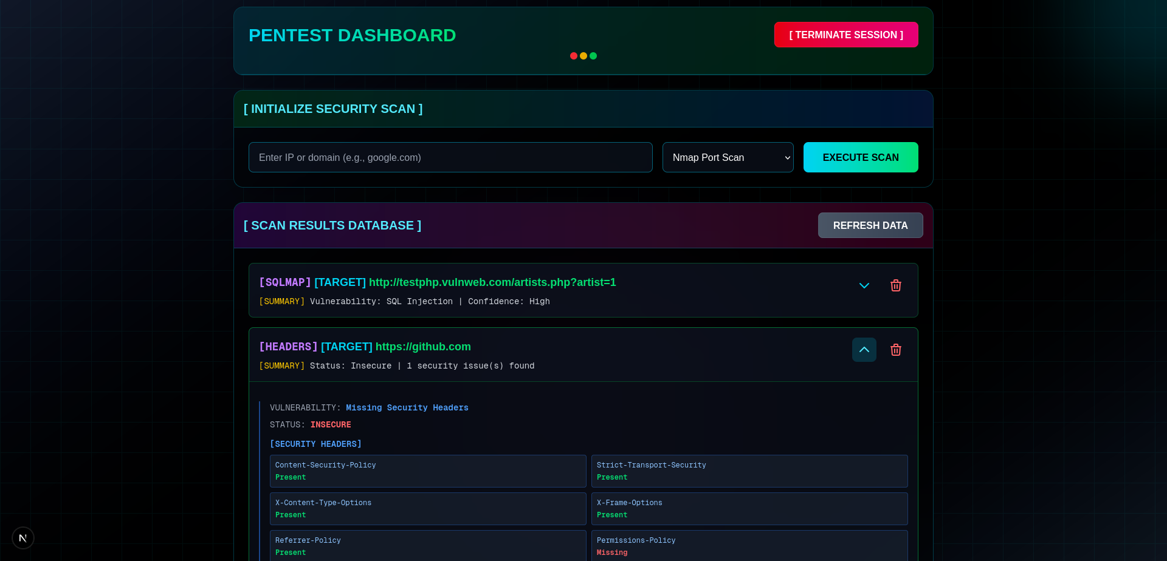Open the Nmap Port Scan dropdown
This screenshot has height=561, width=1167.
728,157
